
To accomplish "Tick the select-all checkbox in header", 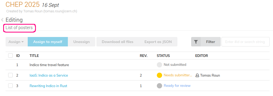I will coord(11,56).
